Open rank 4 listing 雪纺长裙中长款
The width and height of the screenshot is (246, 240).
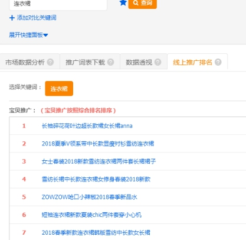[96, 179]
